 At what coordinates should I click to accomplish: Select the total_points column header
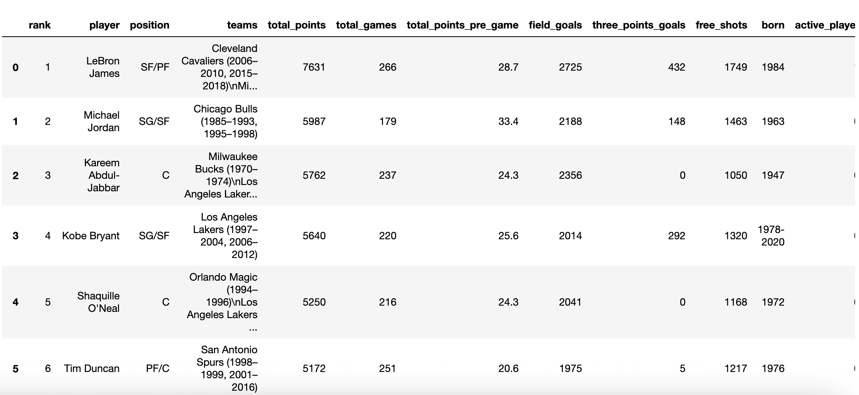tap(297, 25)
